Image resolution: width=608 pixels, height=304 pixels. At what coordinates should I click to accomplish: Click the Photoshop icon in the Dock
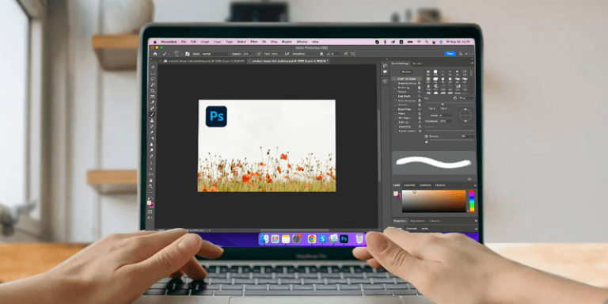tap(344, 239)
